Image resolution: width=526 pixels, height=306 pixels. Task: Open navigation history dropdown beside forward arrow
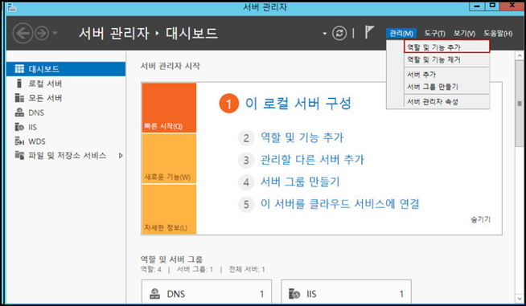pyautogui.click(x=55, y=33)
